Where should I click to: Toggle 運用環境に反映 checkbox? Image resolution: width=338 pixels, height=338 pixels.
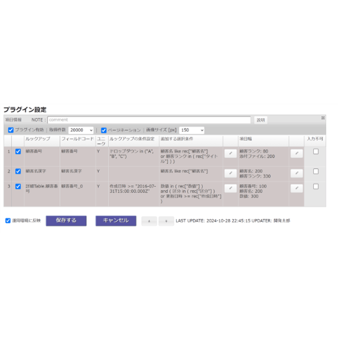[x=8, y=220]
